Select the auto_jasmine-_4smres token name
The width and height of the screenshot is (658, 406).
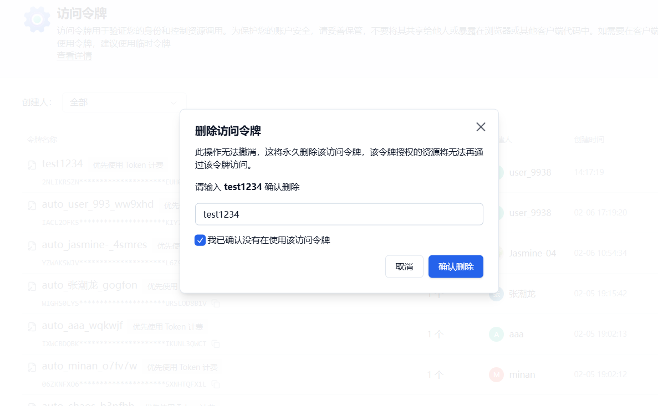tap(94, 244)
